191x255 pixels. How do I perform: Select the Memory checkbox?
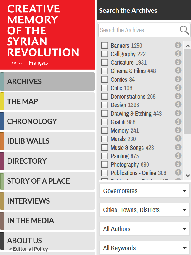[x=105, y=130]
